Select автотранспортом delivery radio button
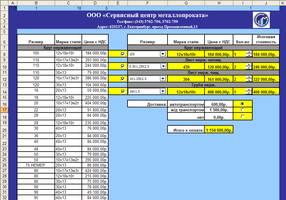Image resolution: width=286 pixels, height=200 pixels. tap(242, 104)
